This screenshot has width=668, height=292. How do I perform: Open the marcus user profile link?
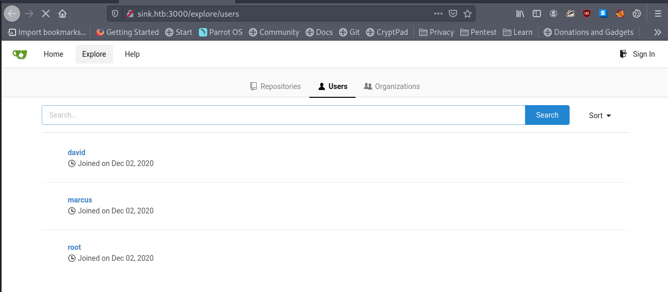(x=80, y=200)
